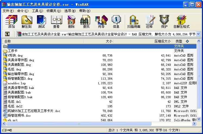Click the 添加 (Add) toolbar icon
This screenshot has height=134, width=203.
pos(11,22)
